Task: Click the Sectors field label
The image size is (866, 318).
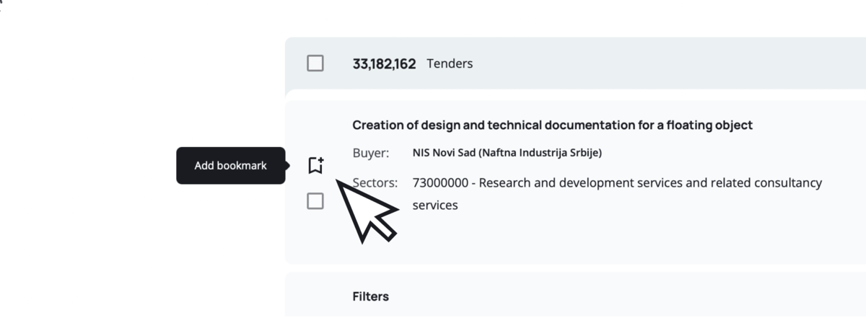Action: (375, 183)
